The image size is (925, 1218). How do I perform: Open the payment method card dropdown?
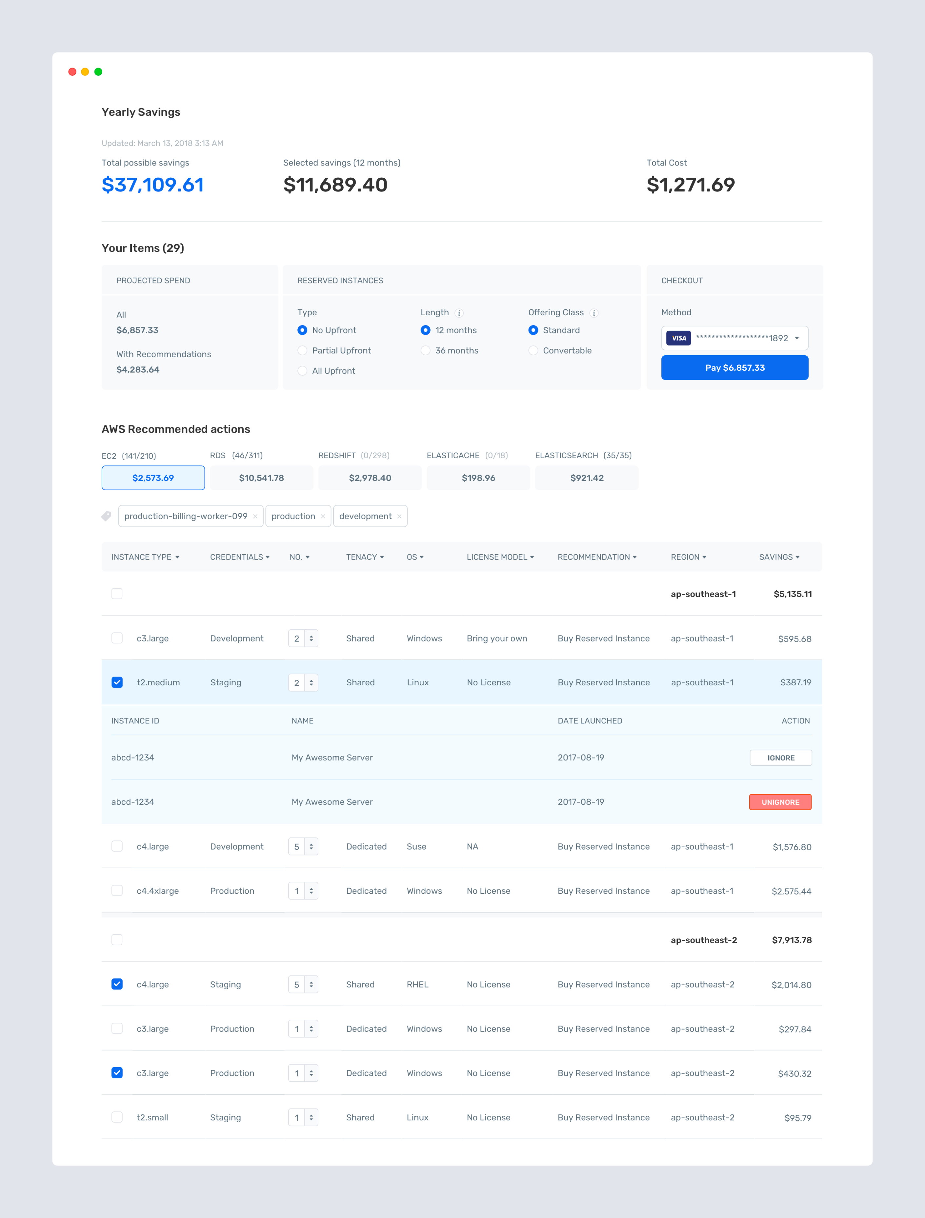pyautogui.click(x=797, y=338)
